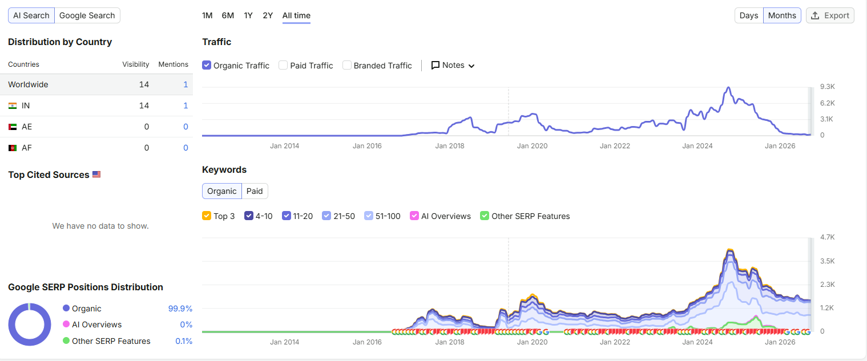Toggle the 11-20 positions checkbox
This screenshot has height=361, width=867.
pos(287,216)
